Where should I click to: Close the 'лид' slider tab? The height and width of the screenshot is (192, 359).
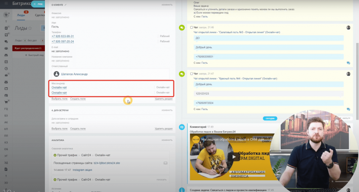[x=35, y=4]
